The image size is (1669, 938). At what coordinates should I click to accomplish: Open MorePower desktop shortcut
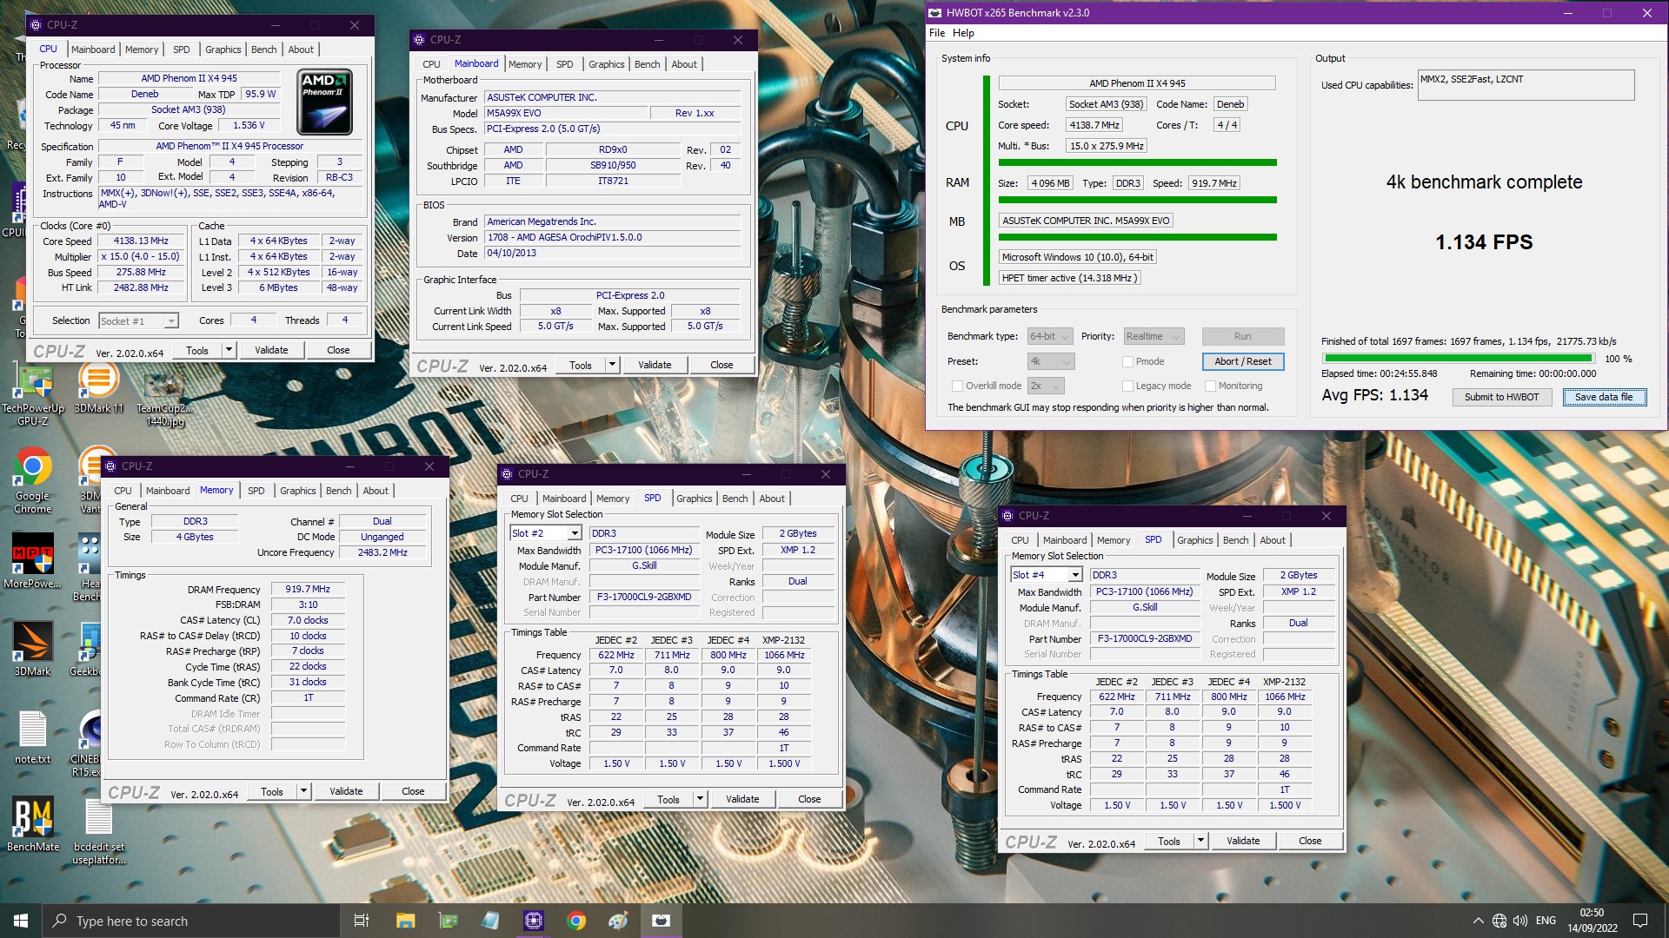[x=32, y=561]
